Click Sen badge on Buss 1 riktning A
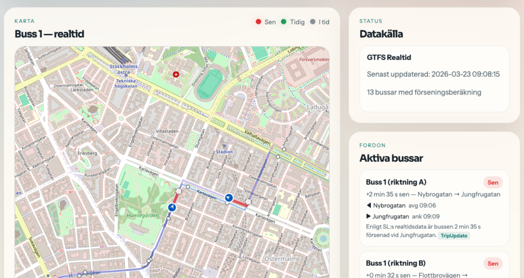Viewport: 524px width, 278px height. point(493,182)
